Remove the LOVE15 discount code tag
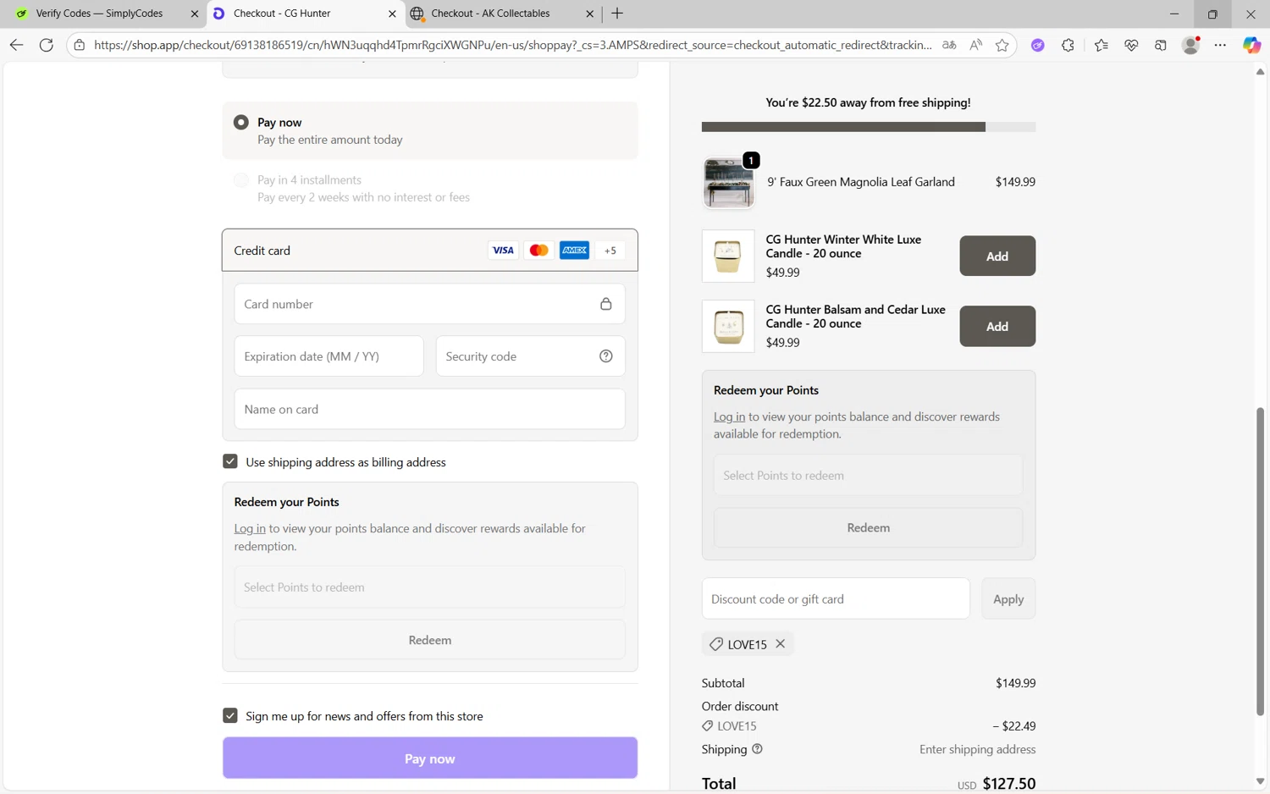Screen dimensions: 1270x794 [x=781, y=644]
